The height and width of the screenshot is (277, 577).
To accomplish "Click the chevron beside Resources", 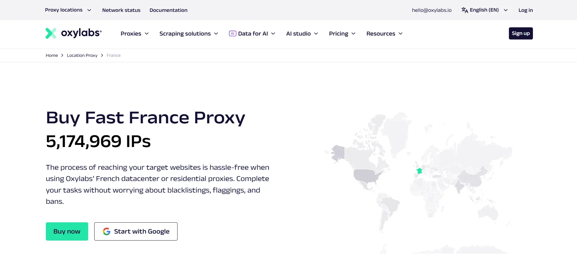I will [x=401, y=34].
